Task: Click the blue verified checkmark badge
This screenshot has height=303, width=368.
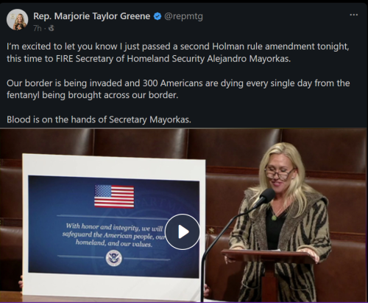Action: coord(158,16)
